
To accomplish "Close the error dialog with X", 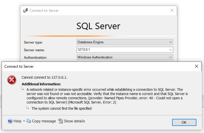I will coord(197,66).
